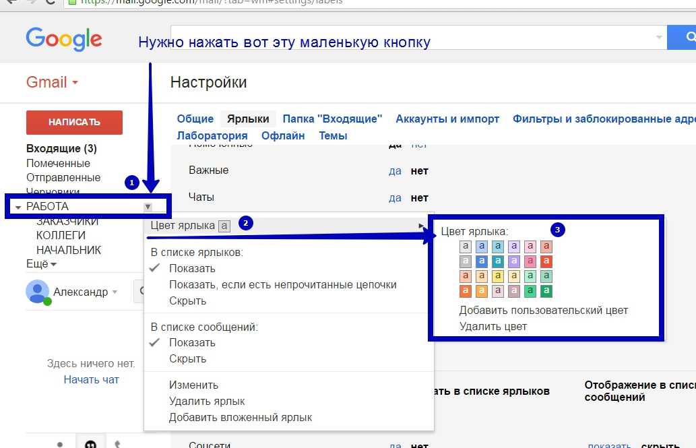Screen dimensions: 696x448
Task: Collapse the РАБОТА label tree
Action: tap(18, 207)
